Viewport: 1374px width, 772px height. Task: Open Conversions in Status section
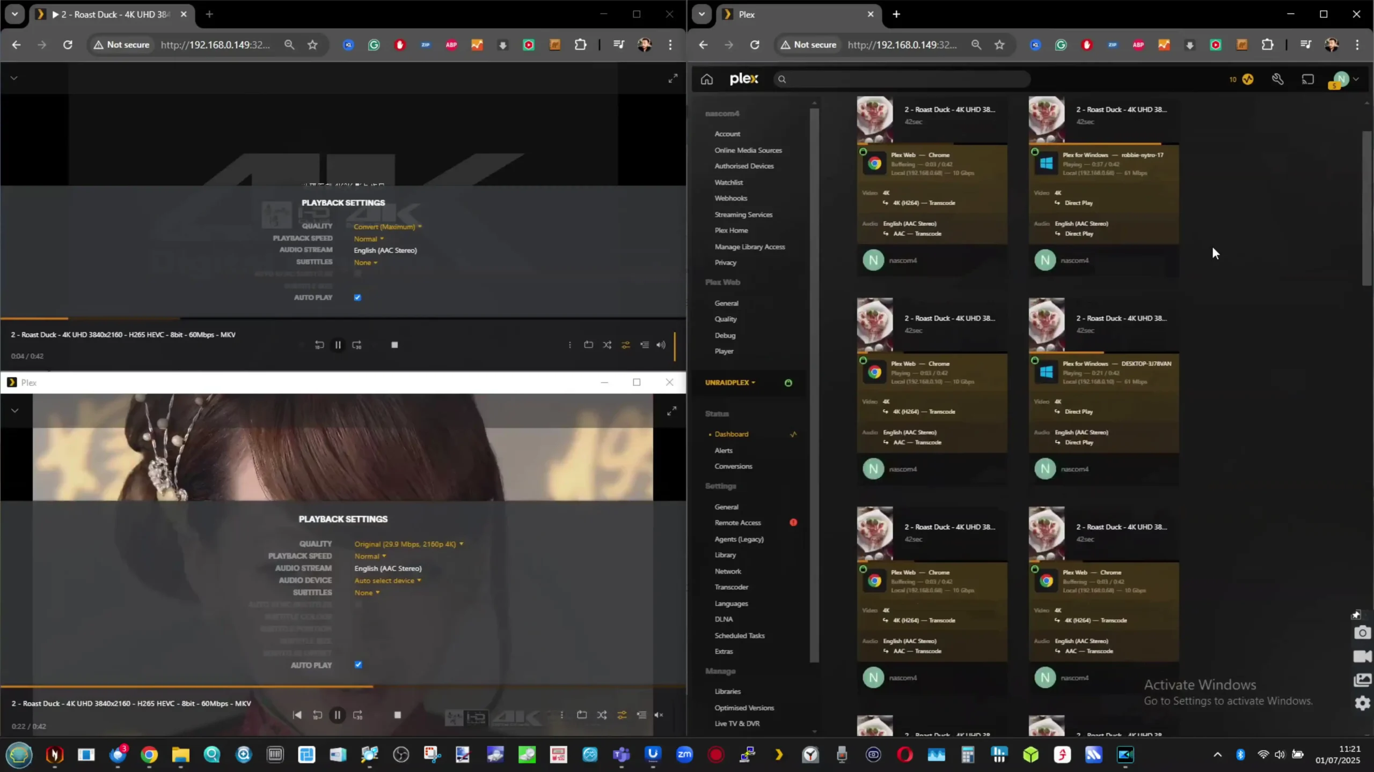[x=733, y=466]
